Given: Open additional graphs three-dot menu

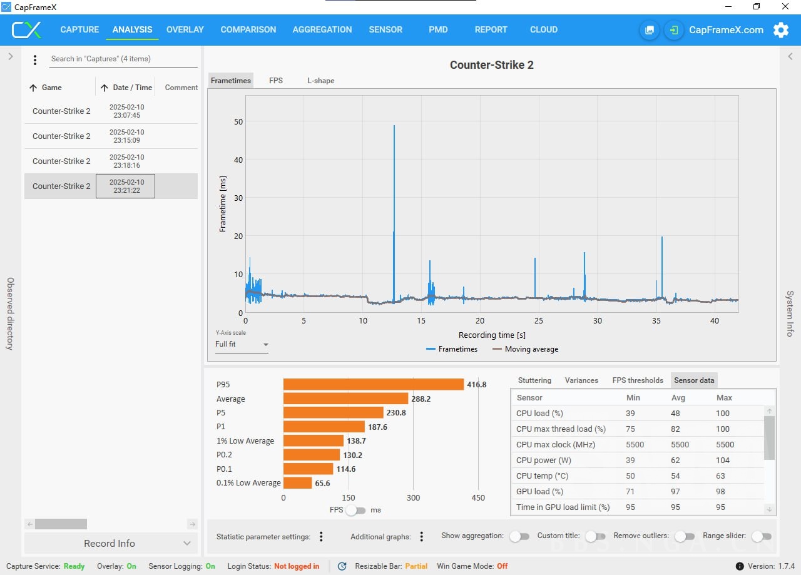Looking at the screenshot, I should click(x=422, y=537).
